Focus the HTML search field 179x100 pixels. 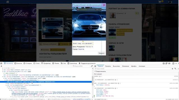tap(81, 66)
